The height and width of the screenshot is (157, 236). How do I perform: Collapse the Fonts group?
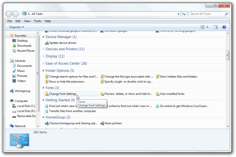coord(43,88)
